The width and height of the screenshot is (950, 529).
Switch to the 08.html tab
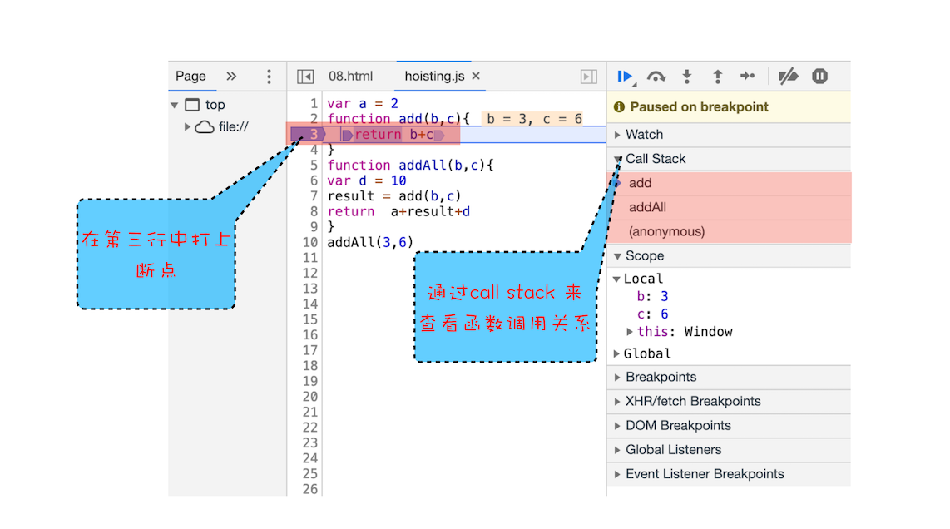tap(350, 76)
